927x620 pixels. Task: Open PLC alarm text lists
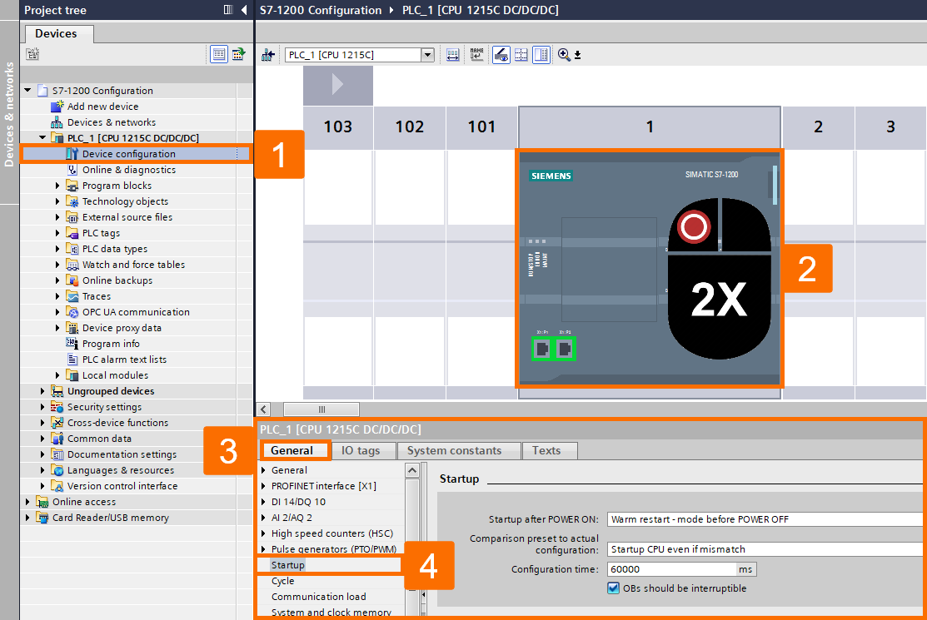point(124,360)
